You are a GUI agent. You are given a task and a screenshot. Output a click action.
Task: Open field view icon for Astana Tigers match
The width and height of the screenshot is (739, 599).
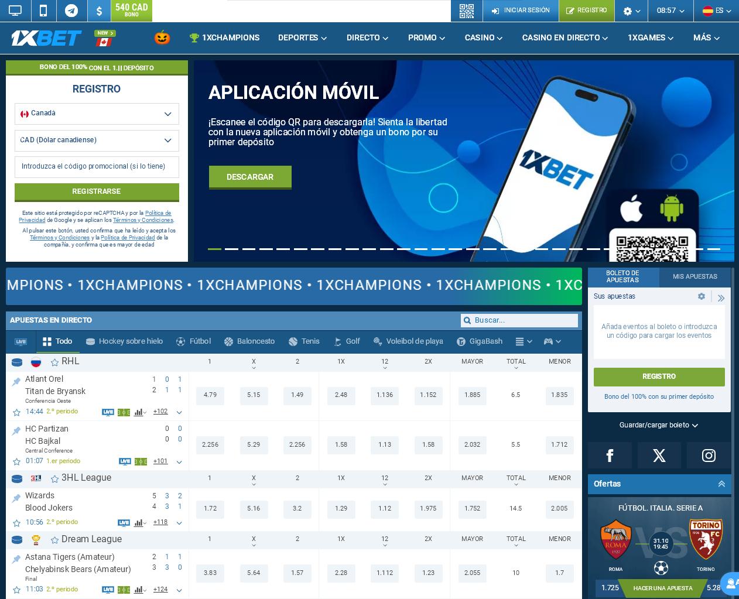124,590
